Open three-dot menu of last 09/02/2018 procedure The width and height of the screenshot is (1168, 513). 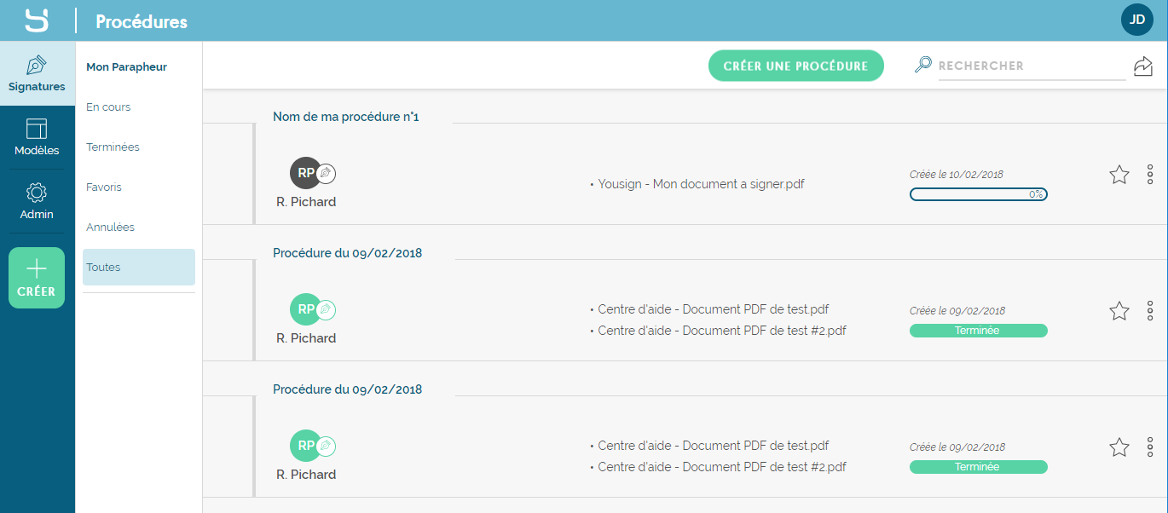tap(1150, 447)
